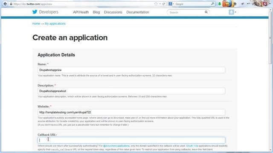The width and height of the screenshot is (273, 153).
Task: Follow My applications breadcrumb link
Action: pos(55,24)
